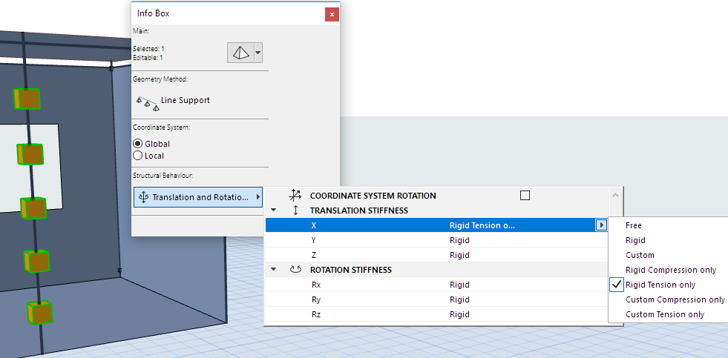Open the Translation and Rotation button
Image resolution: width=728 pixels, height=358 pixels.
[198, 197]
